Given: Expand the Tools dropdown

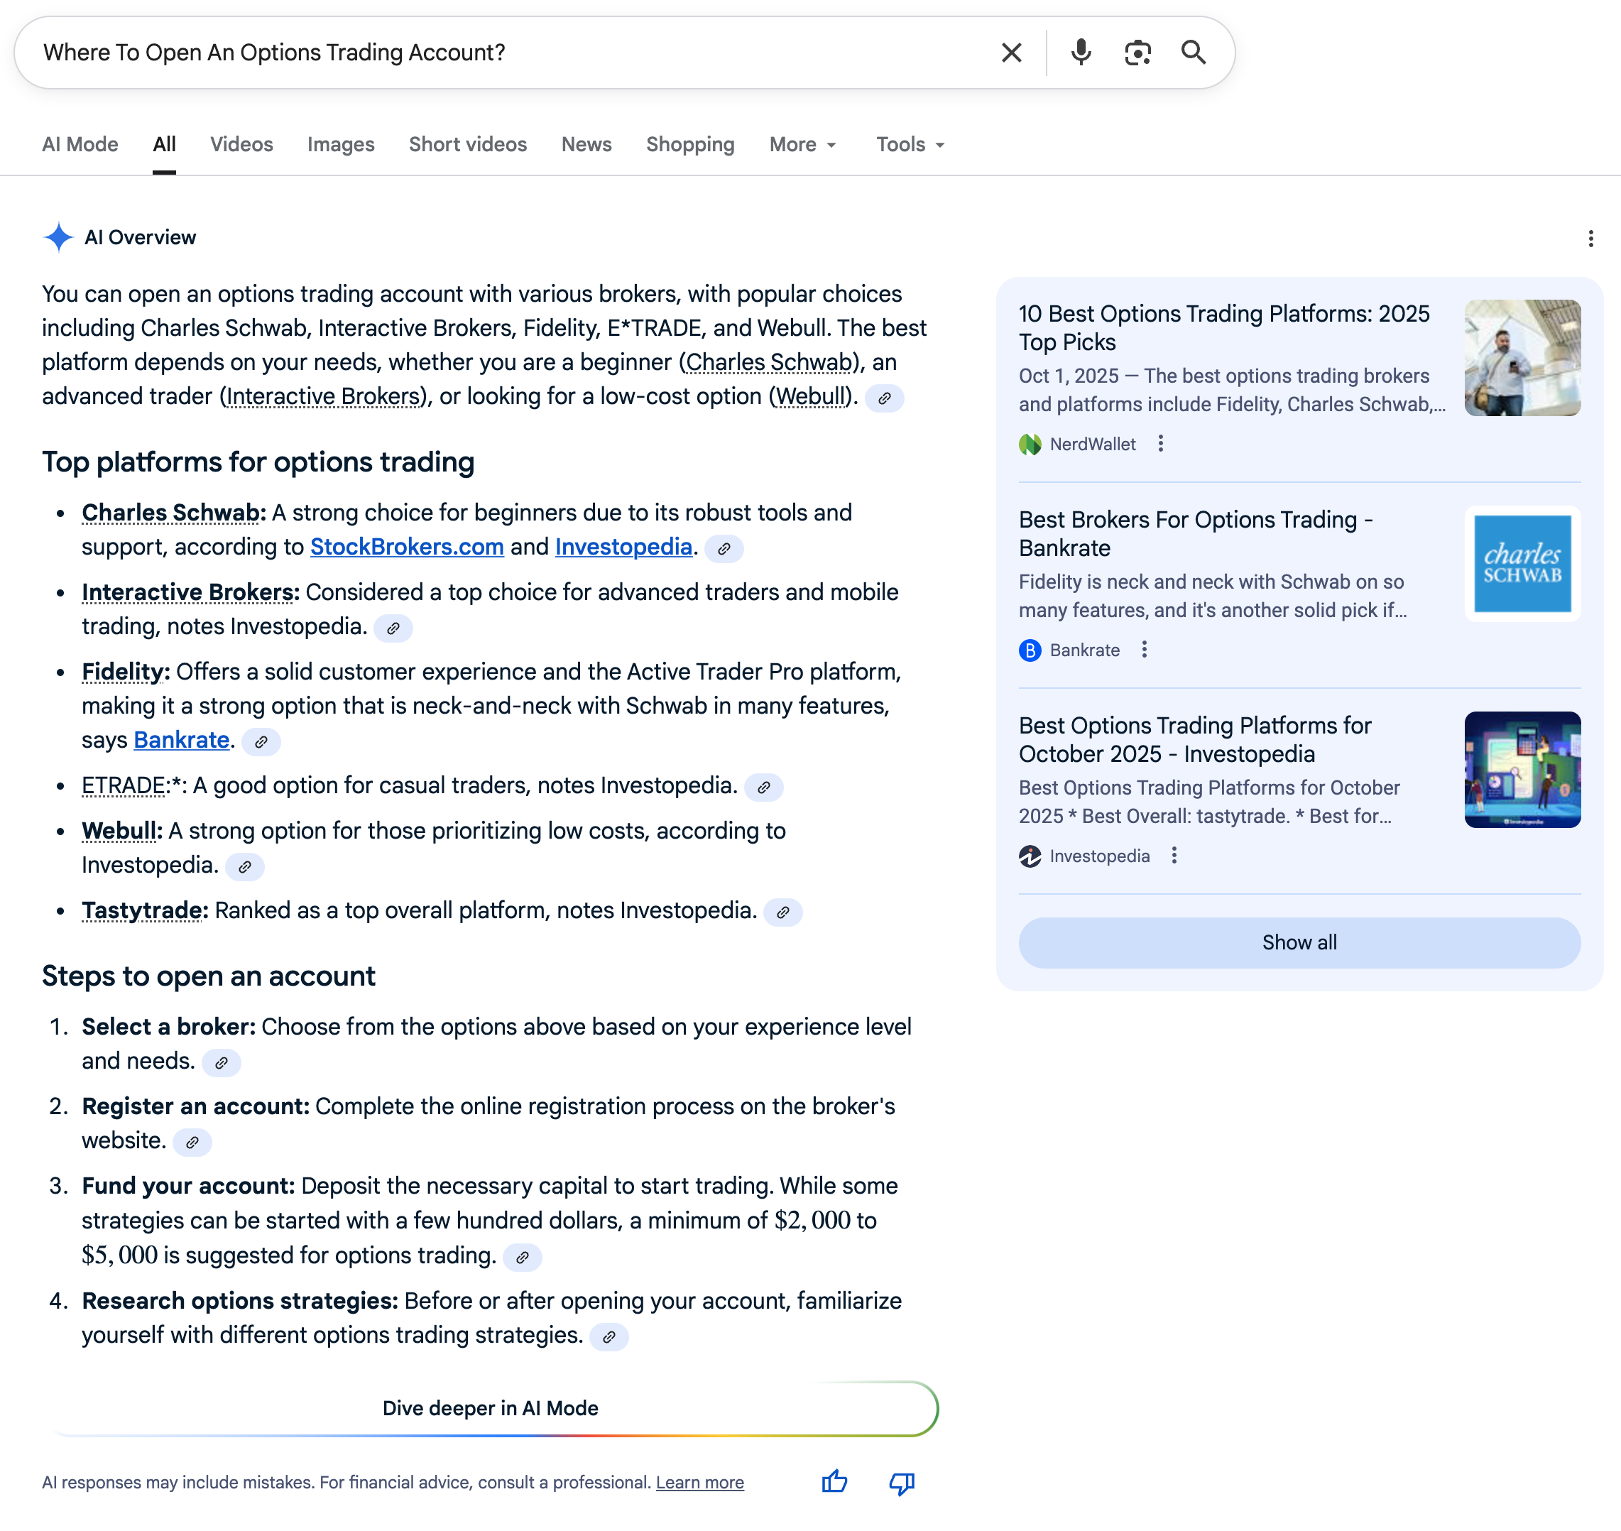Looking at the screenshot, I should point(910,144).
